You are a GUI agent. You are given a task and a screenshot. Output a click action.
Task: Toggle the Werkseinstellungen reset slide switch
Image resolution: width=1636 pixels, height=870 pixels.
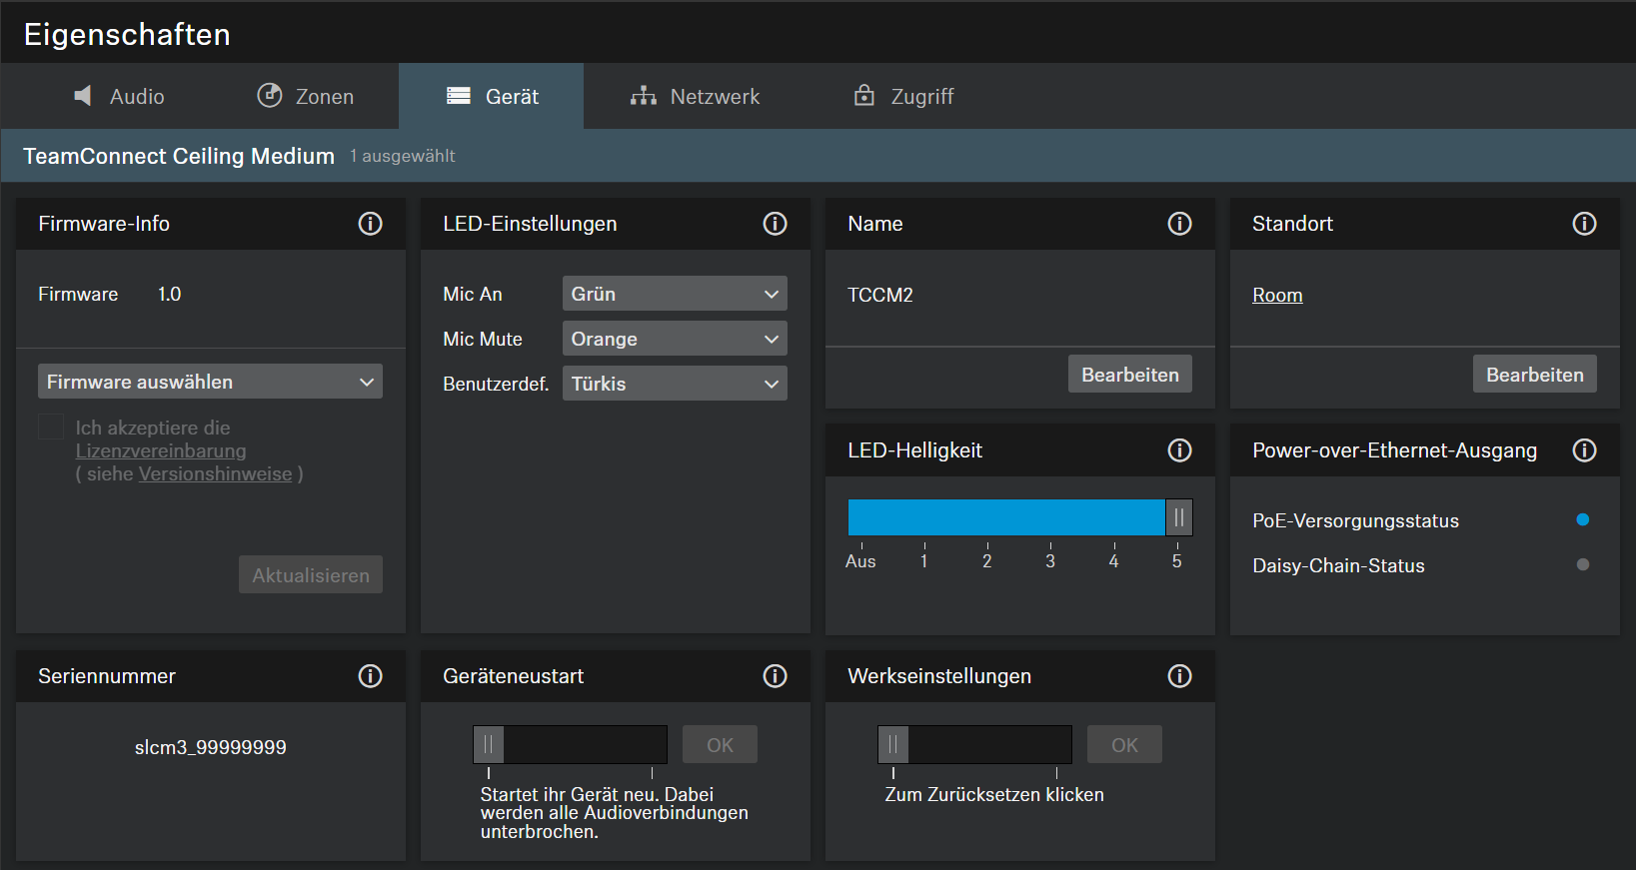893,745
